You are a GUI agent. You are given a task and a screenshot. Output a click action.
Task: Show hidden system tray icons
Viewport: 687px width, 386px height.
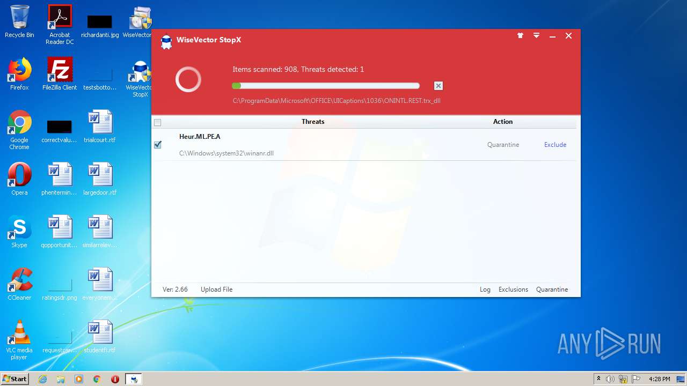pyautogui.click(x=598, y=379)
